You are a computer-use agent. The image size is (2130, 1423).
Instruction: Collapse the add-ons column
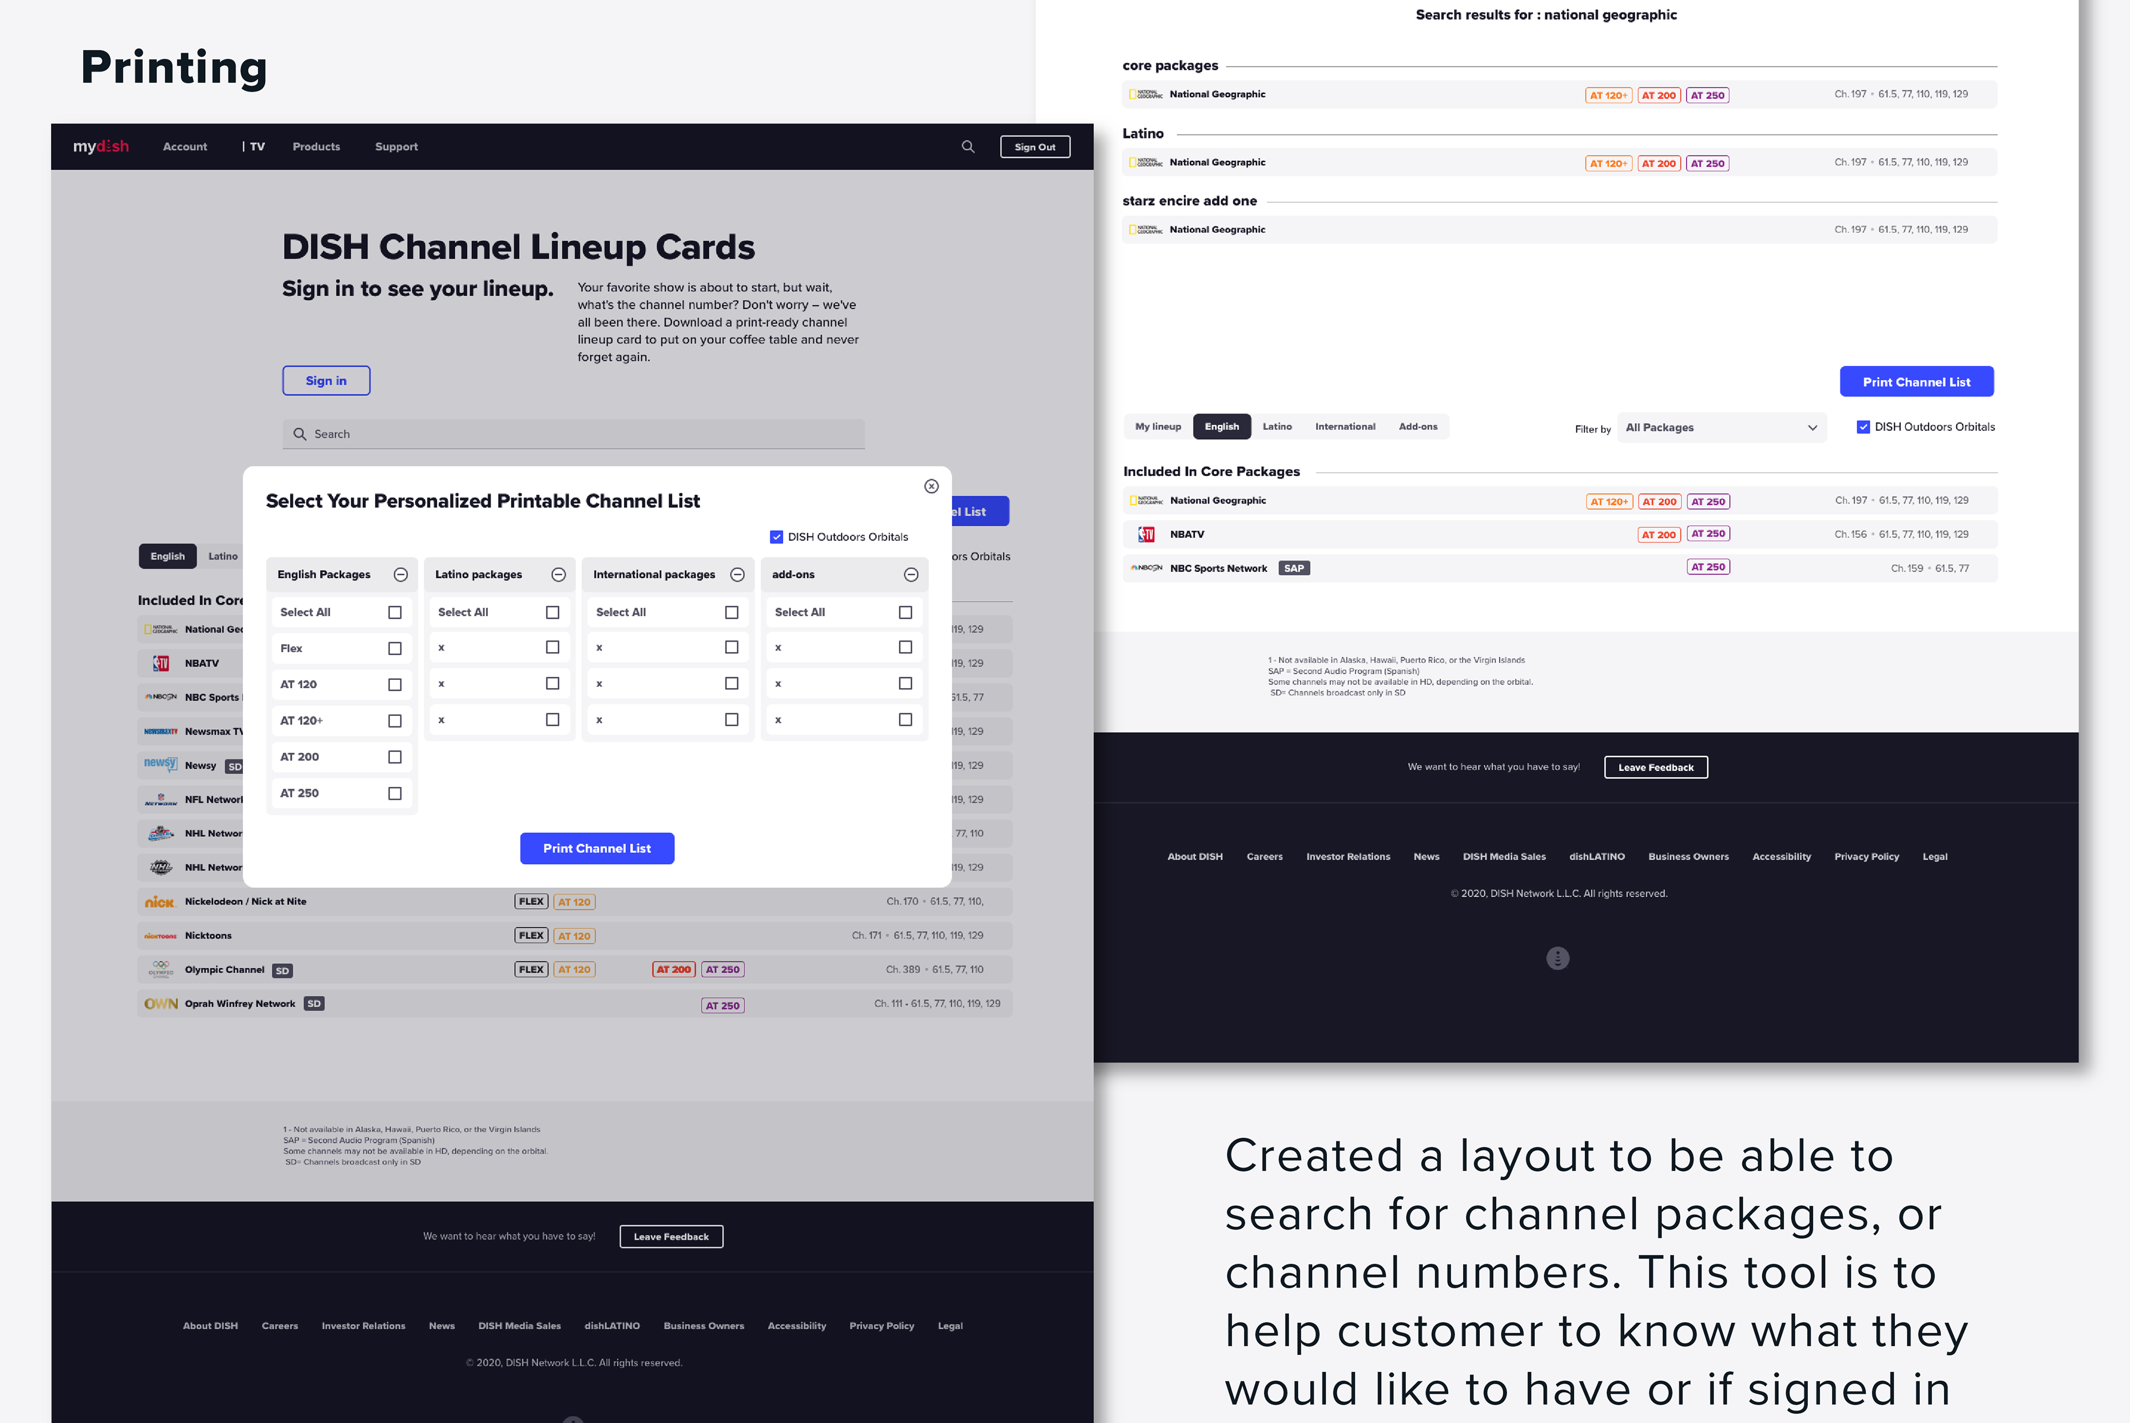911,575
